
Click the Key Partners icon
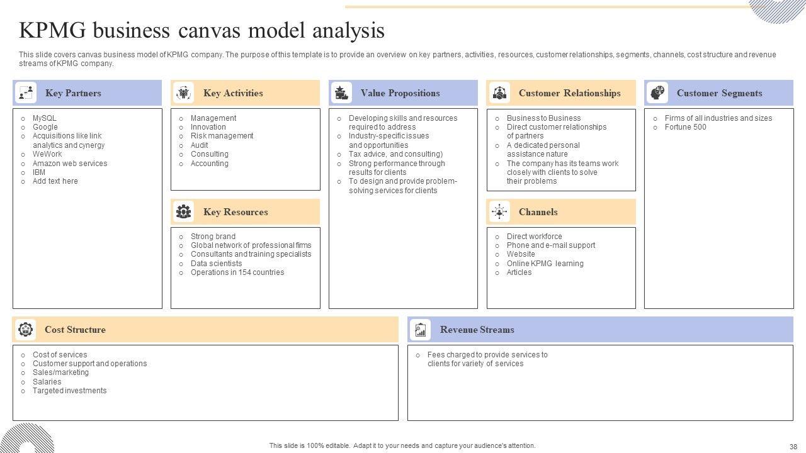coord(26,93)
